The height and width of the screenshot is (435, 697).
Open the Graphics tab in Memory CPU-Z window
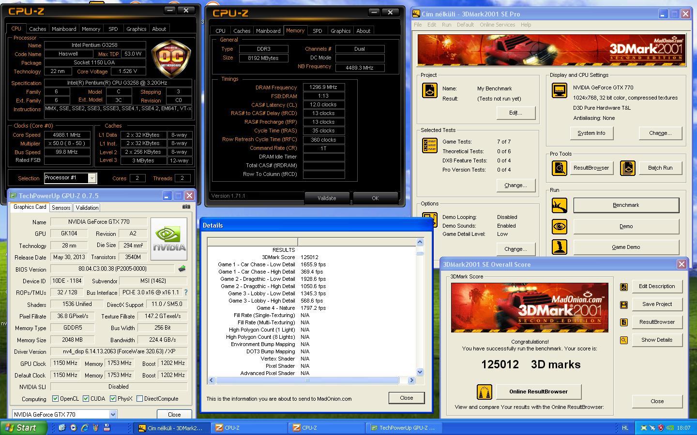pyautogui.click(x=340, y=31)
